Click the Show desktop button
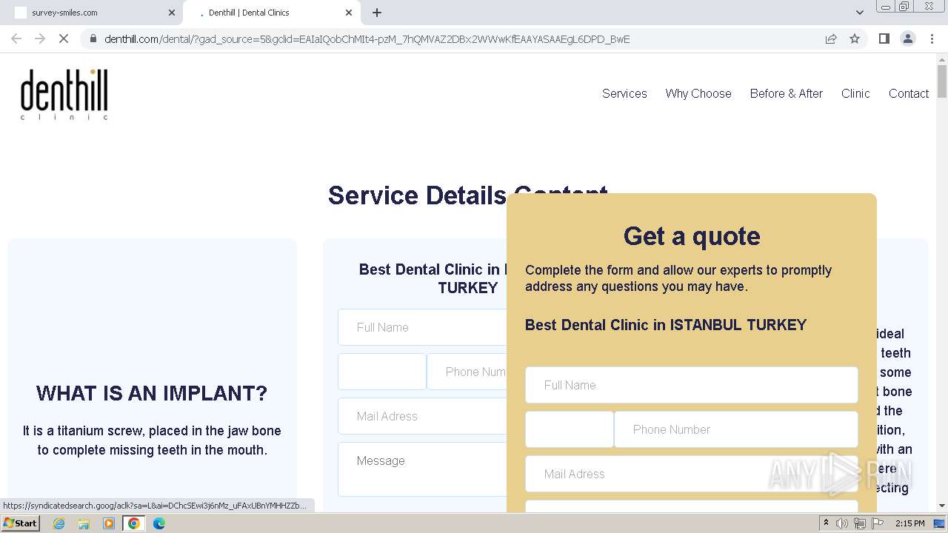 [x=940, y=523]
